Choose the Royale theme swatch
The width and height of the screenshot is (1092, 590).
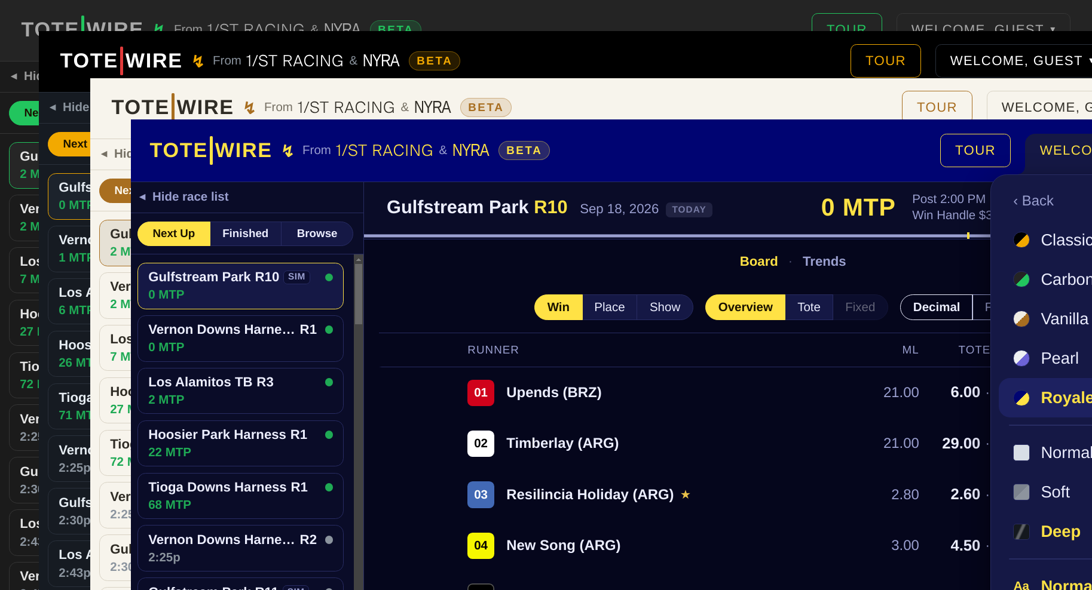point(1021,398)
